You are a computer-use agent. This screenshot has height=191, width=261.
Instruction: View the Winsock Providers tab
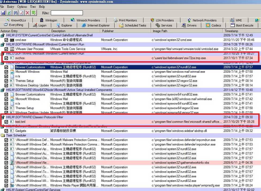click(85, 20)
